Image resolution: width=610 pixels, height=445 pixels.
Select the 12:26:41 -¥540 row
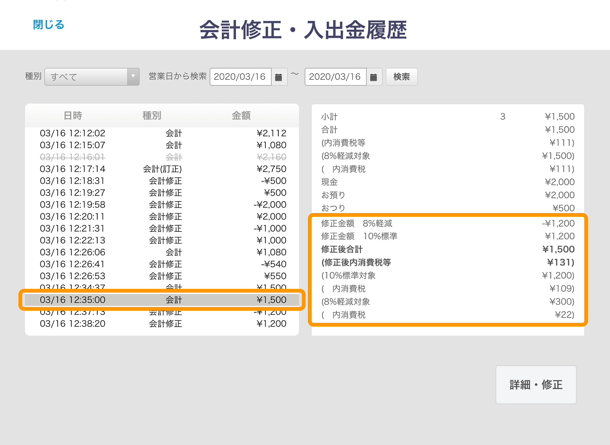162,264
